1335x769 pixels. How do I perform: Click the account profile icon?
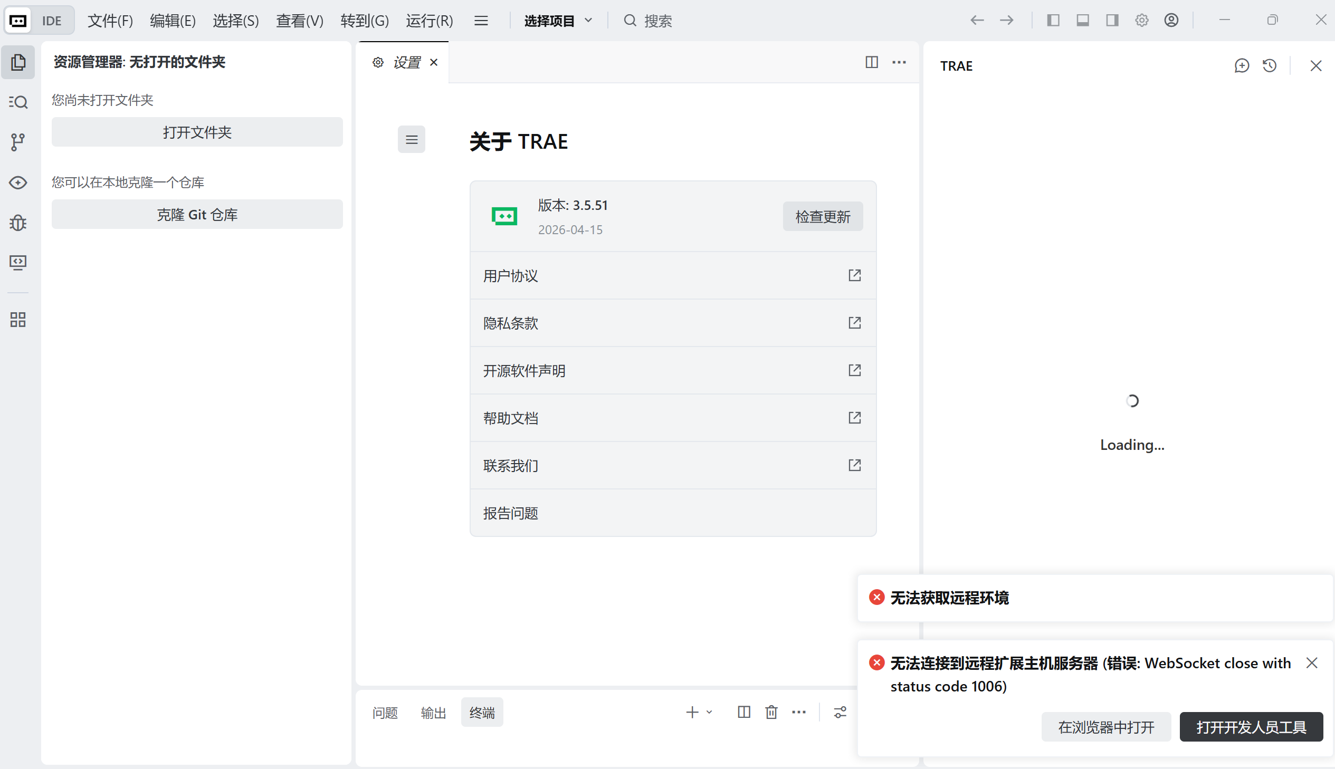[x=1171, y=21]
